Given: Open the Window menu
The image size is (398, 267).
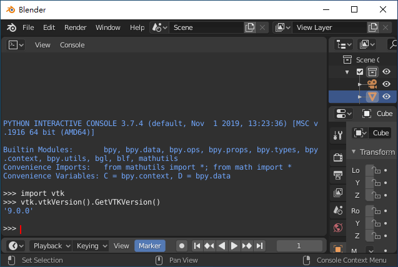Looking at the screenshot, I should coord(108,27).
